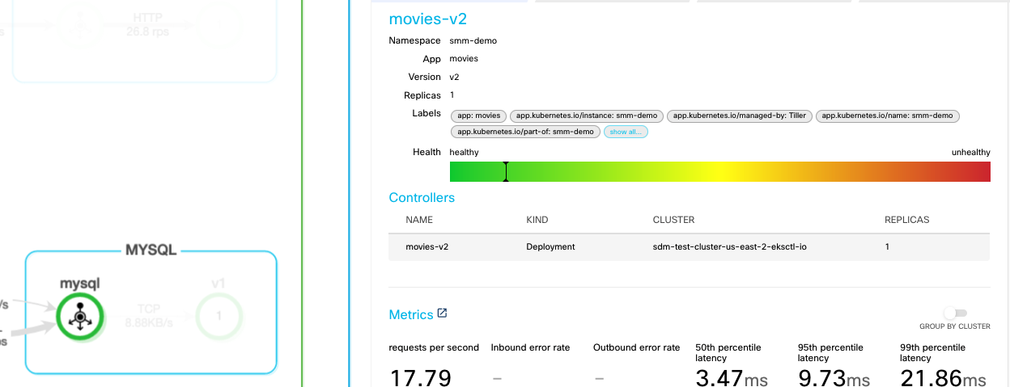Click the REPLICAS column header
This screenshot has height=387, width=1010.
(907, 220)
